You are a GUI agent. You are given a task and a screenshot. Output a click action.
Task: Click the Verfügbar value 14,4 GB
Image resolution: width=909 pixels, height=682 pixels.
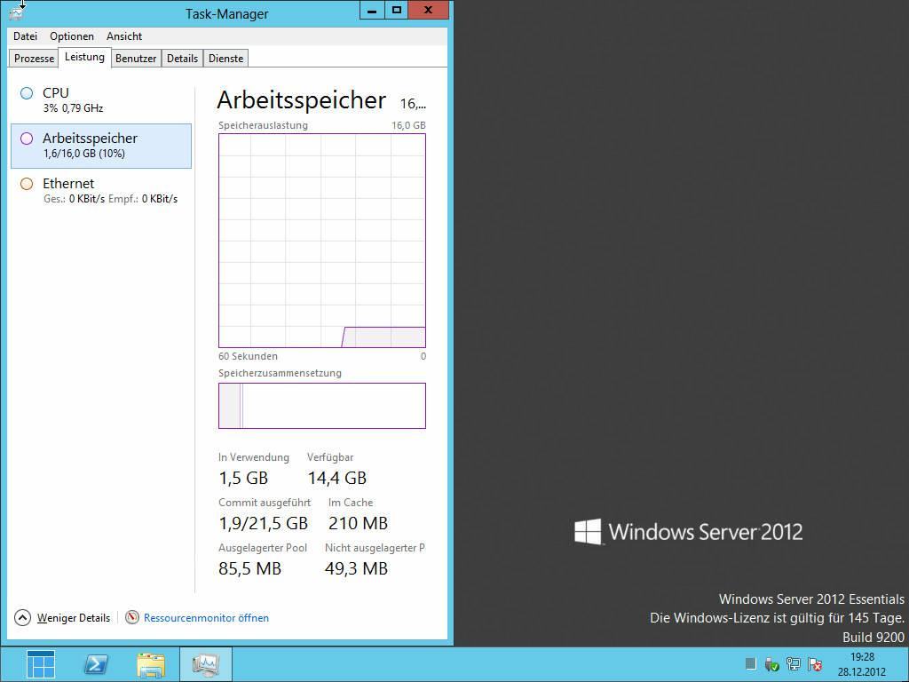click(336, 478)
